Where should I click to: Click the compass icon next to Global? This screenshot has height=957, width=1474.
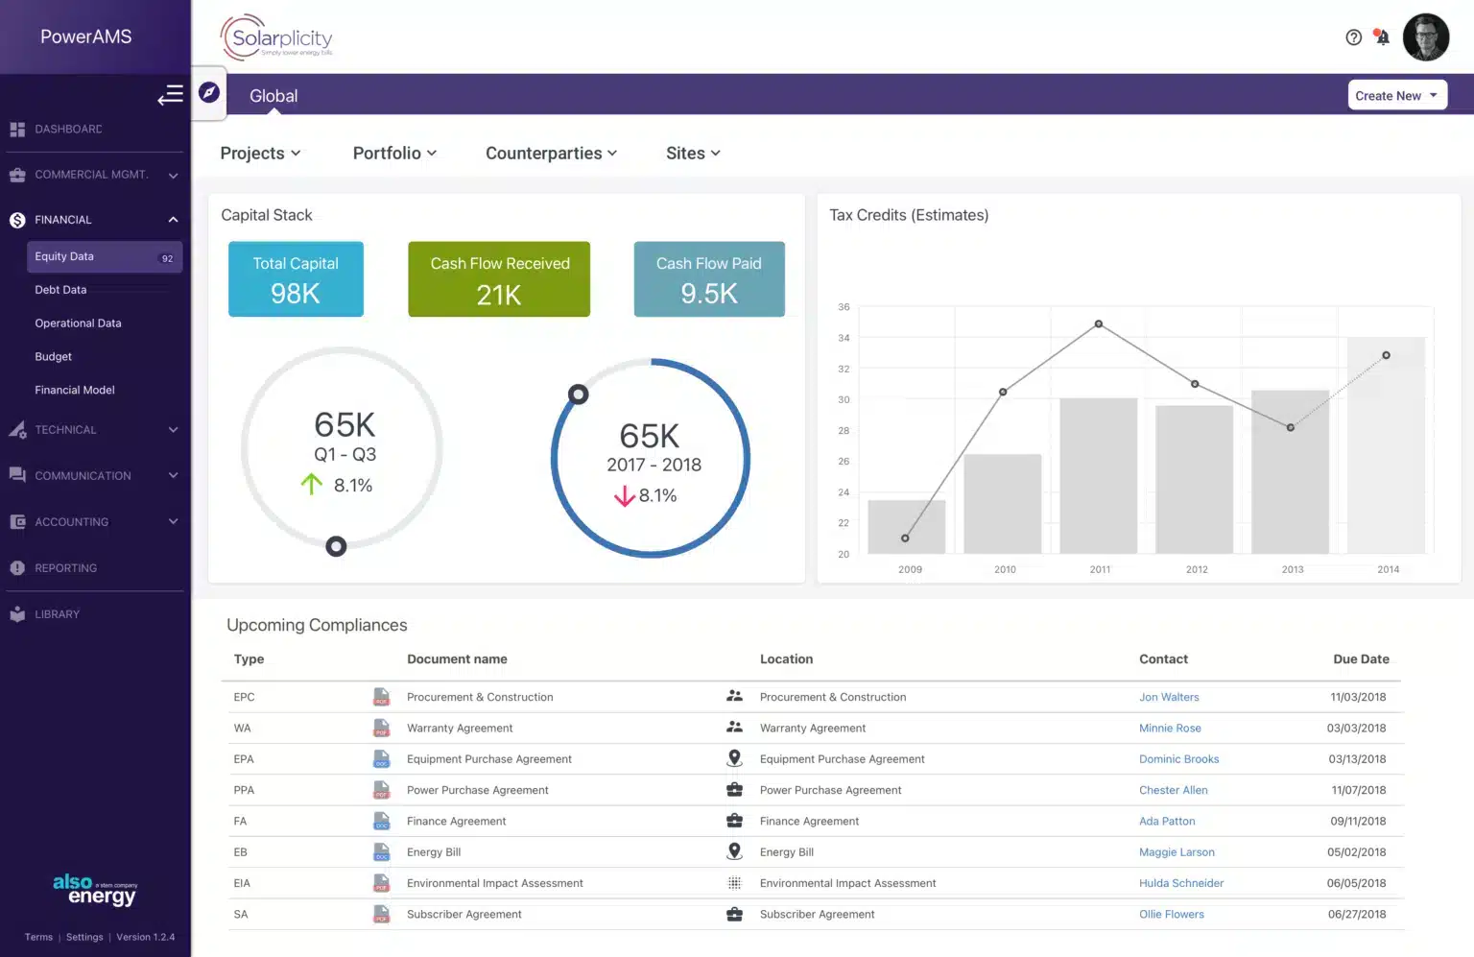point(207,93)
